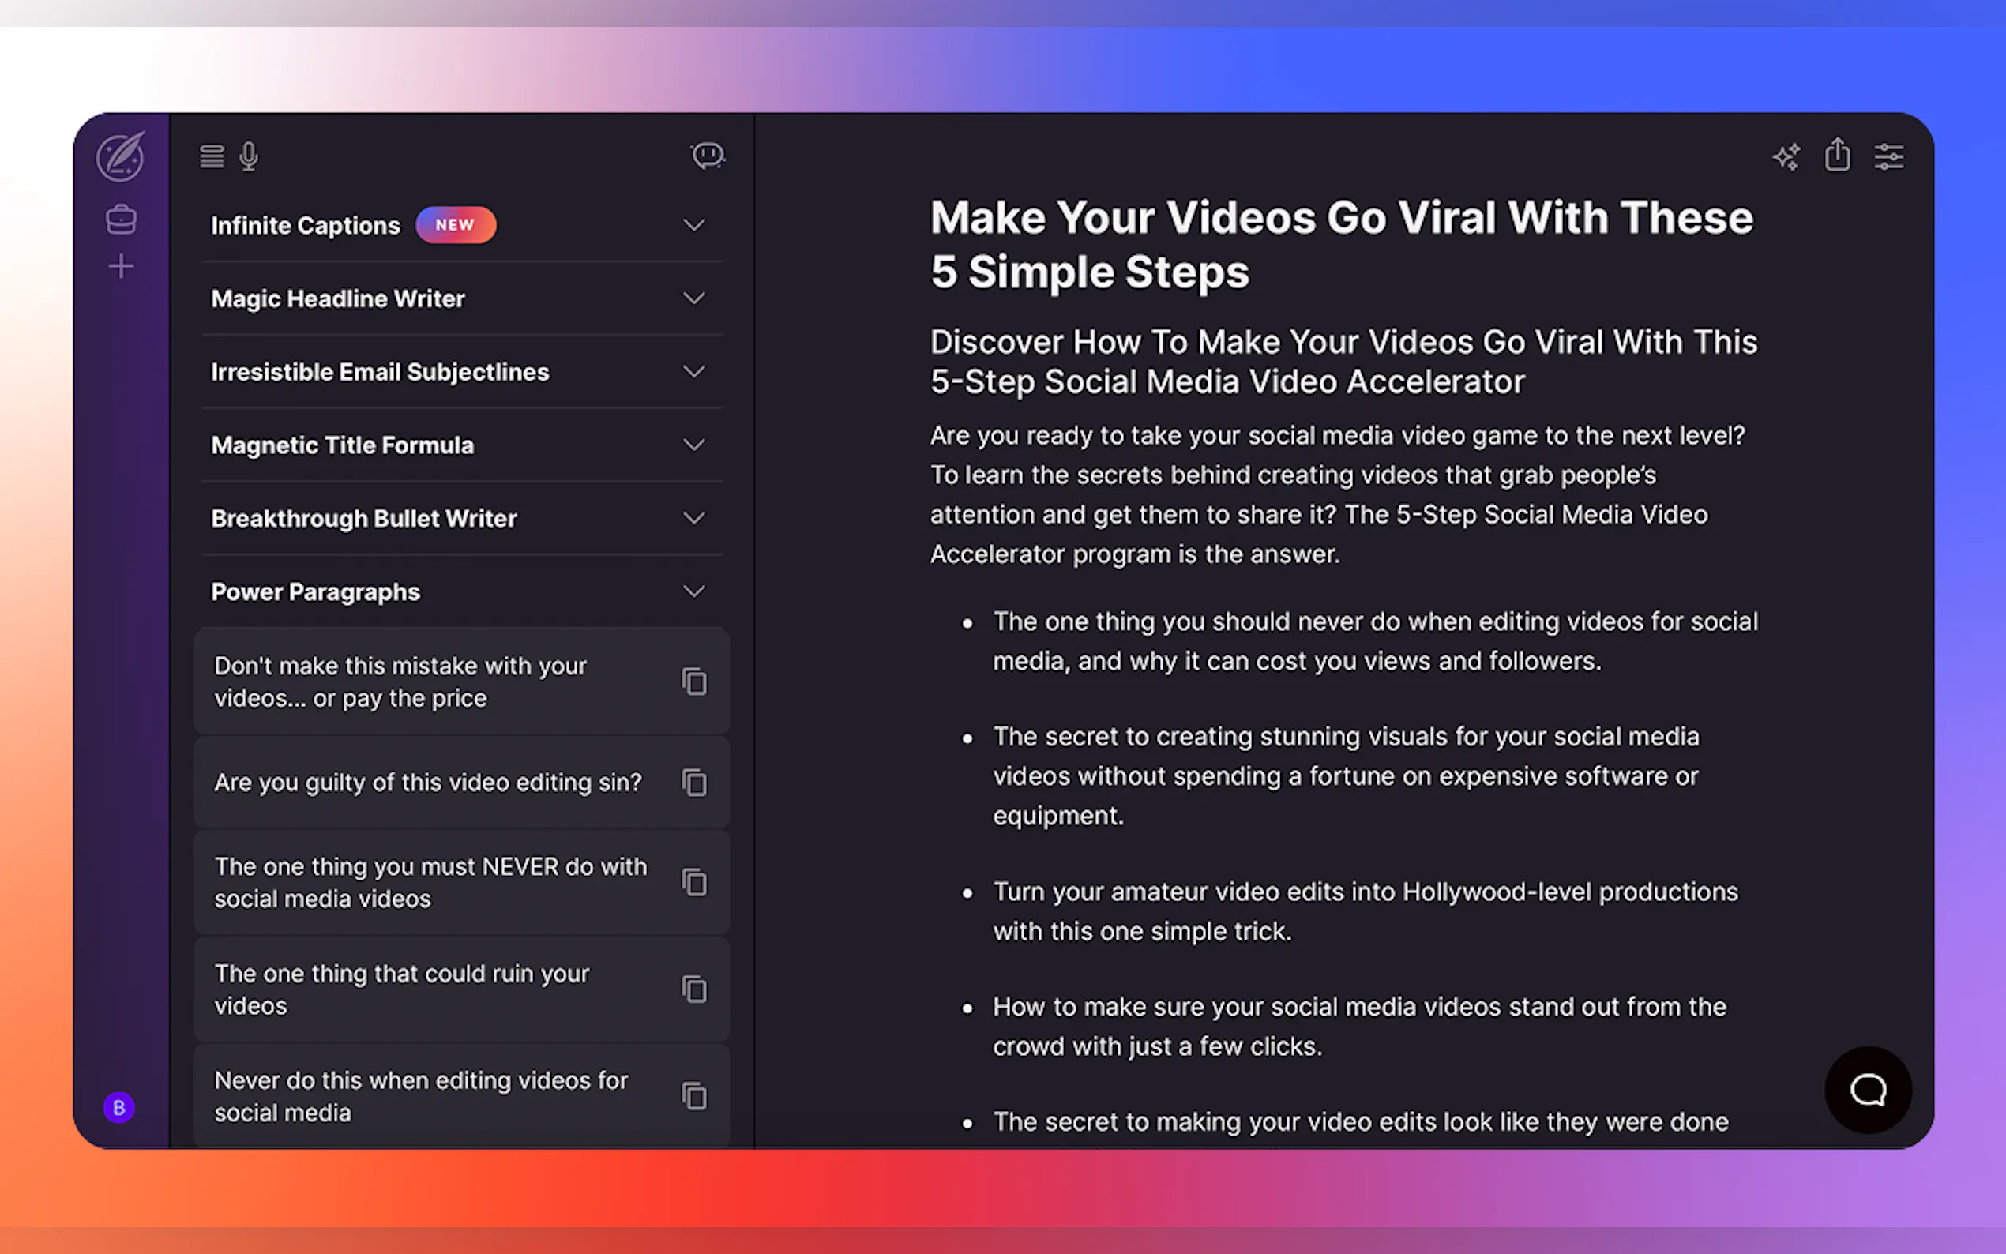Select the Magnetic Title Formula item
The width and height of the screenshot is (2006, 1254).
pos(343,445)
